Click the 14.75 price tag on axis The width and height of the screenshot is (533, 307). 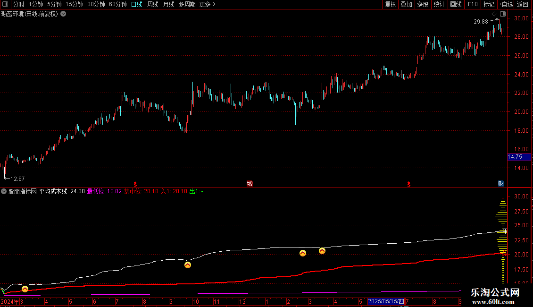point(519,157)
